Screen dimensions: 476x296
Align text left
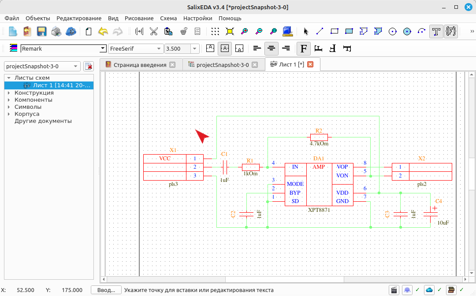click(x=257, y=48)
